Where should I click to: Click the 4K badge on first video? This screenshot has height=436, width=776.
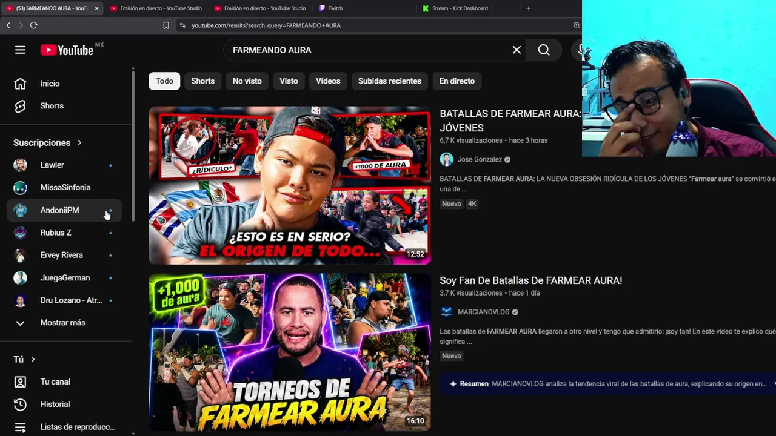[472, 204]
